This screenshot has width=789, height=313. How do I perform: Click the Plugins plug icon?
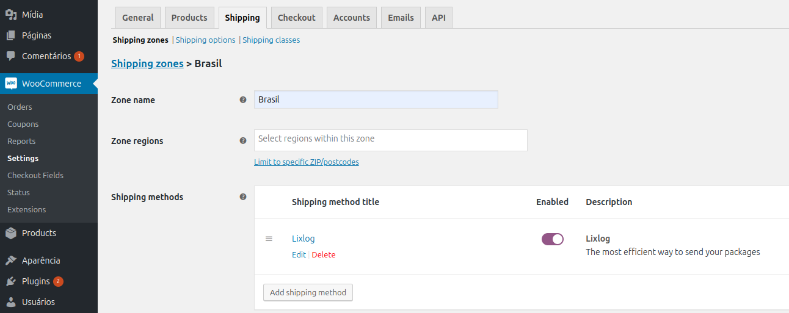click(x=11, y=281)
